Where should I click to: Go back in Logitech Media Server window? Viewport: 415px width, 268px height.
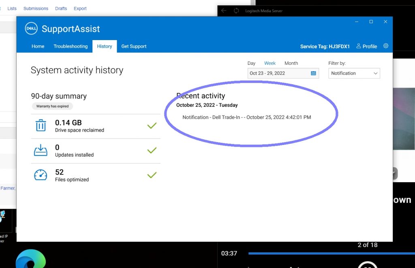(x=224, y=11)
